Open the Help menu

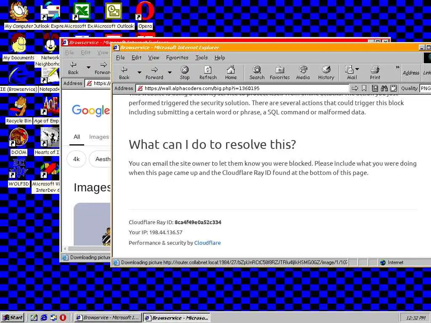tap(220, 58)
